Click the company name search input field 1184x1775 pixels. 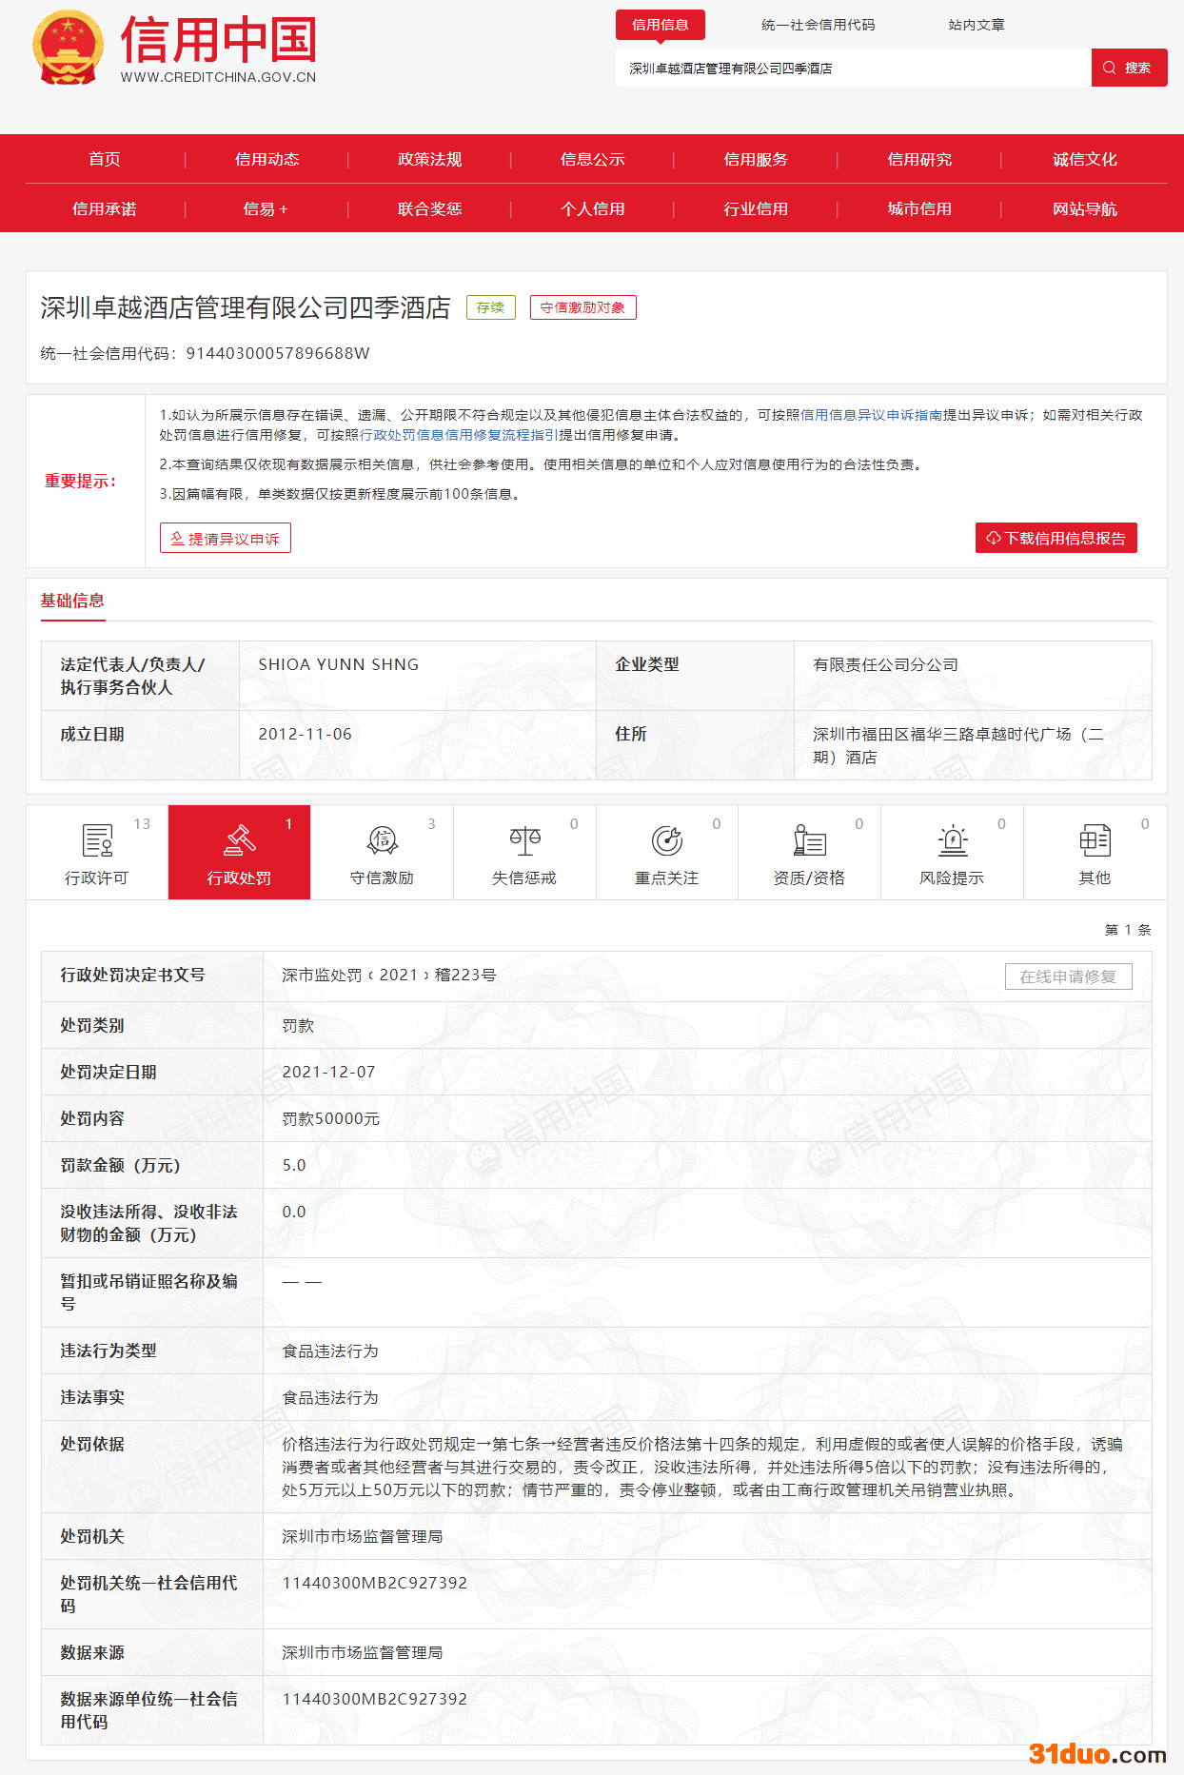[852, 69]
